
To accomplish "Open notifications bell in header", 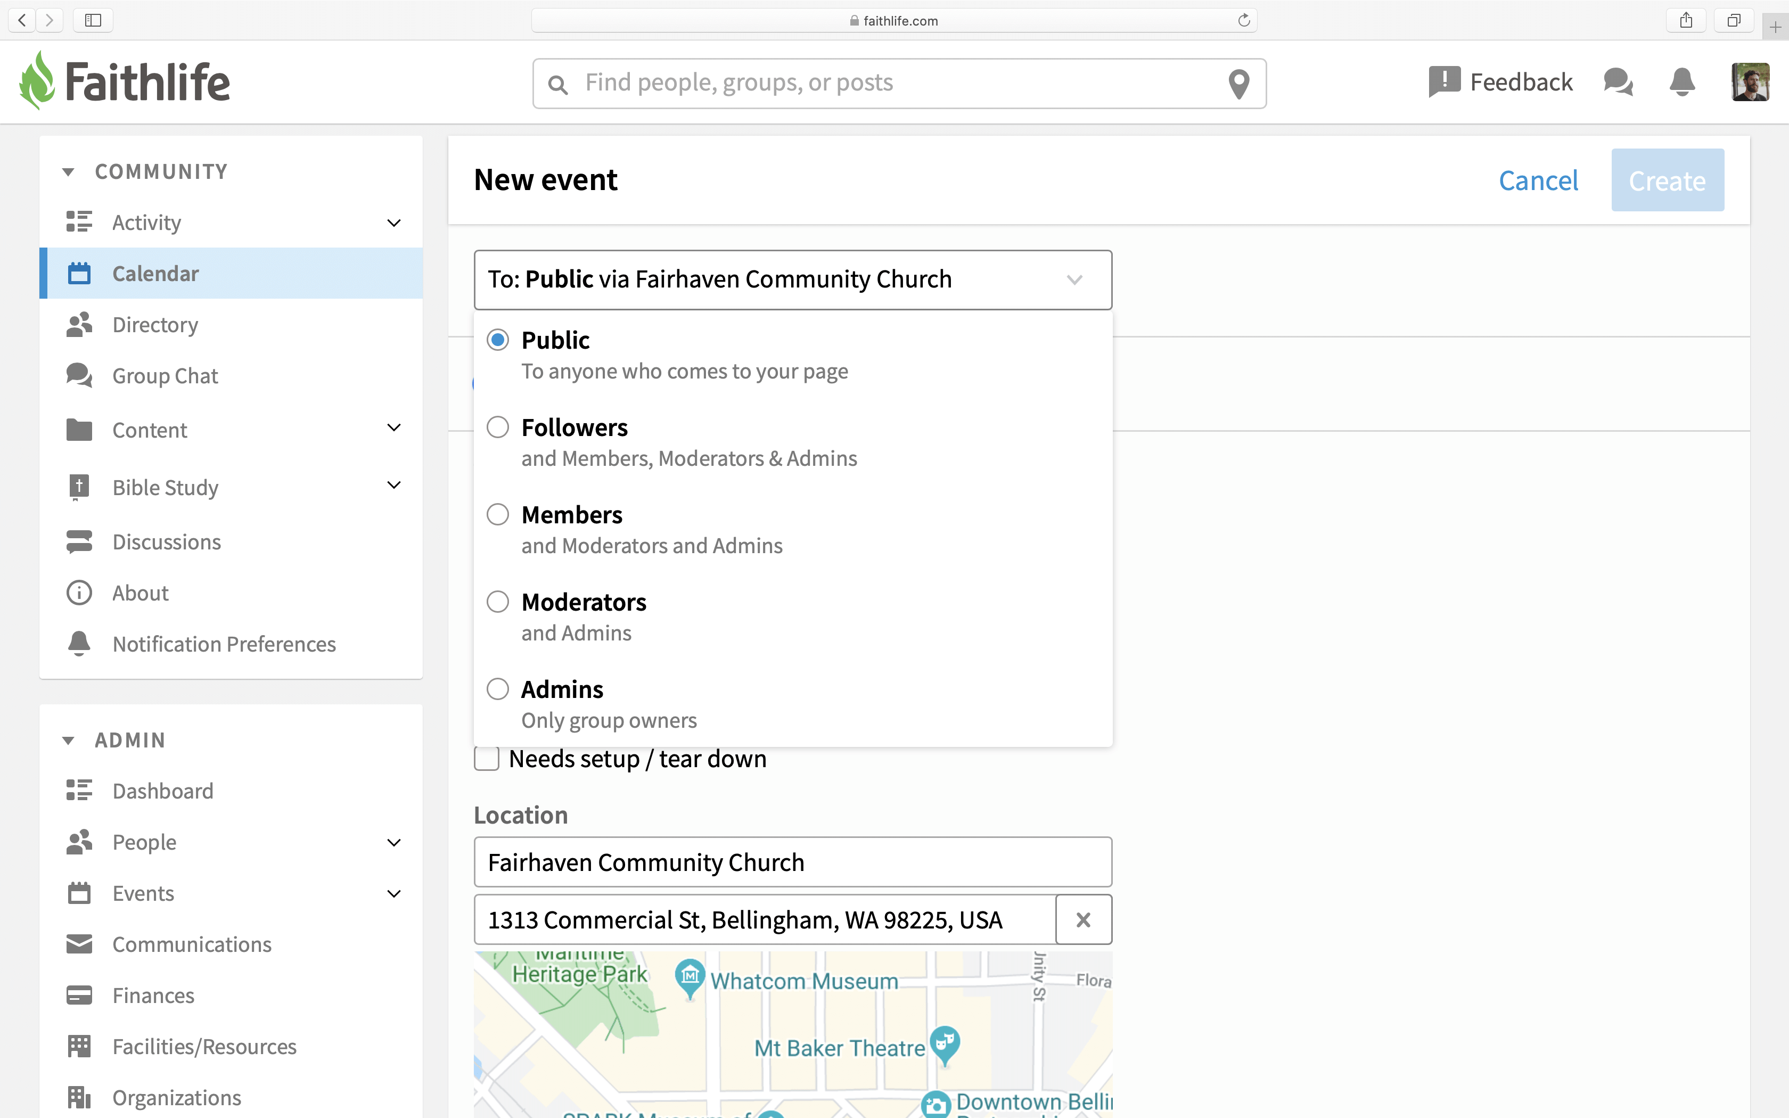I will (1682, 81).
